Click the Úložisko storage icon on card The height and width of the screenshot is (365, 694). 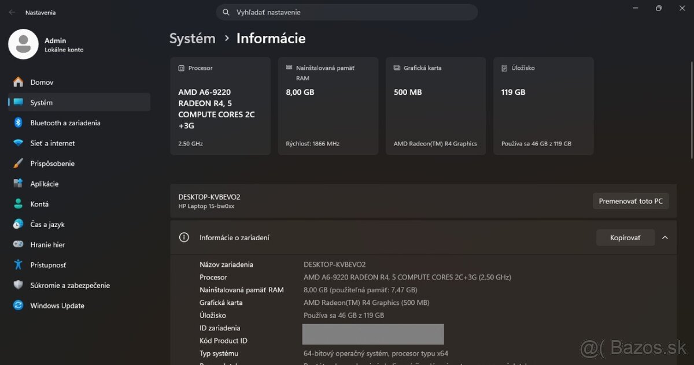point(505,68)
